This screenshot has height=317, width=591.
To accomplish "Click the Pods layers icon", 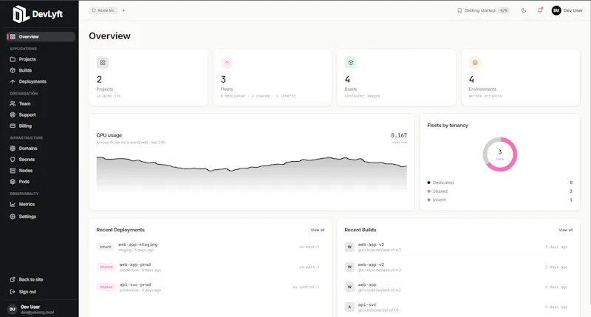I will [13, 182].
